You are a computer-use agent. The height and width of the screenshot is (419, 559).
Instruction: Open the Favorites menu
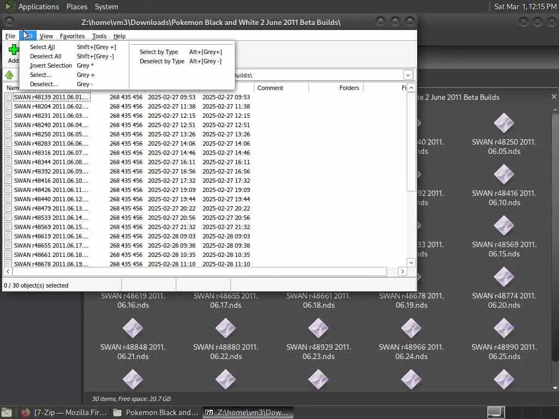coord(73,36)
